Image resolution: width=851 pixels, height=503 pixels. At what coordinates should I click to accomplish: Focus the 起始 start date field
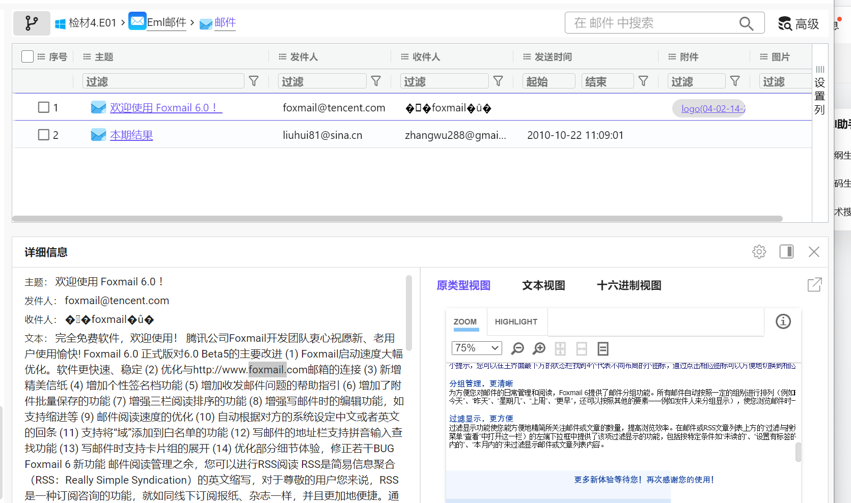[549, 81]
